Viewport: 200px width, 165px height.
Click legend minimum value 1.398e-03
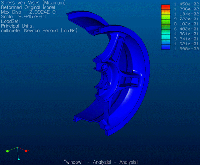[x=186, y=49]
